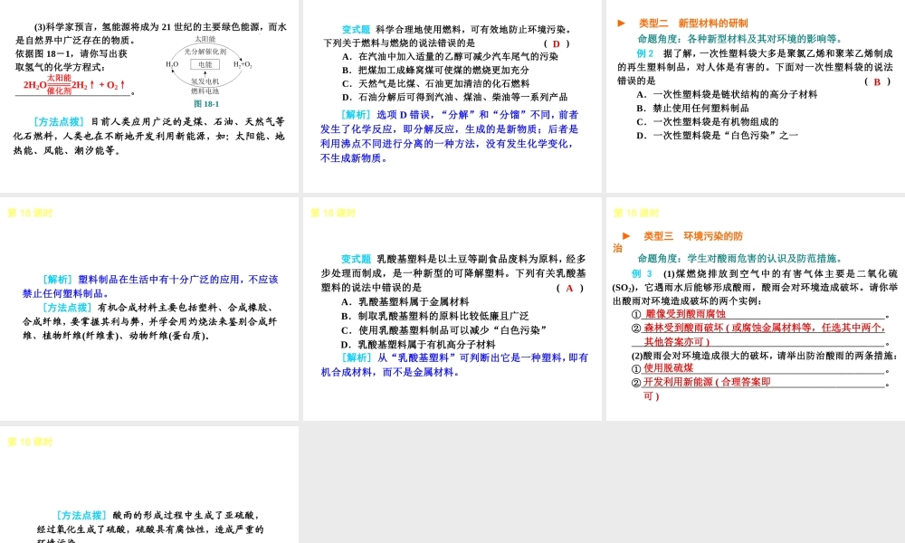Image resolution: width=905 pixels, height=543 pixels.
Task: Open the slide about 科学合理地使用燃料
Action: [452, 96]
